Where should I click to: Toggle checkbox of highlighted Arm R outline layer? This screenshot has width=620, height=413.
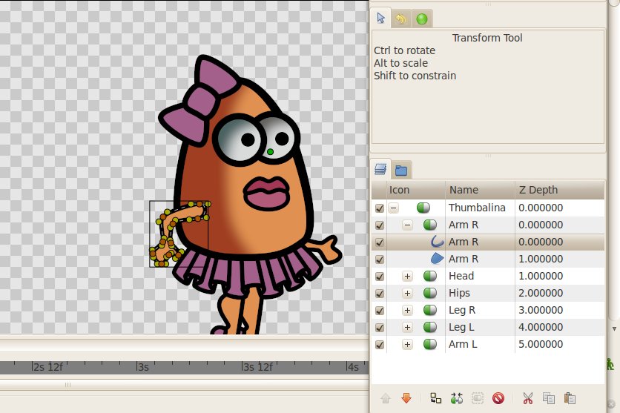[x=379, y=242]
